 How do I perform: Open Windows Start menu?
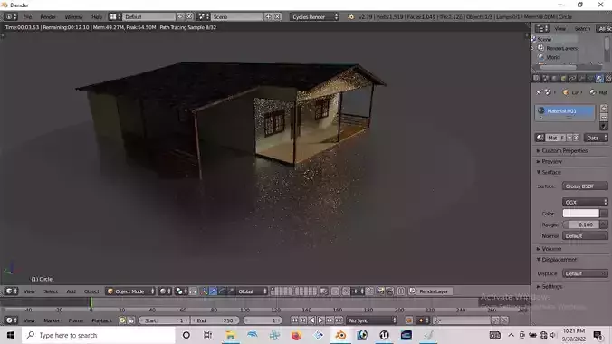click(11, 335)
